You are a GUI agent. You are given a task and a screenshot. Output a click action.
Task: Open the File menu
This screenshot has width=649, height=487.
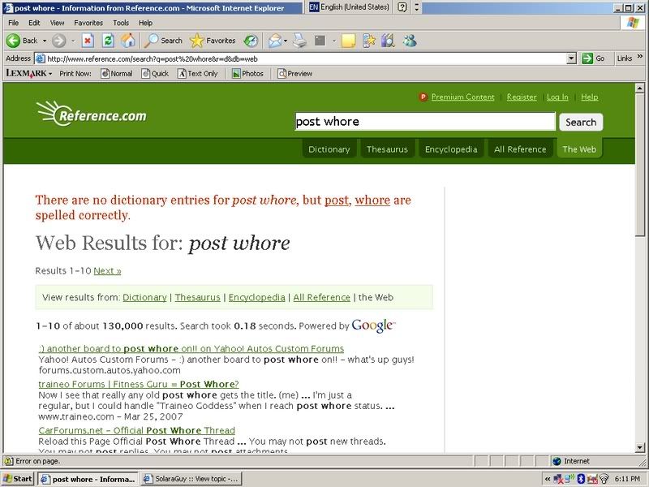pos(13,23)
